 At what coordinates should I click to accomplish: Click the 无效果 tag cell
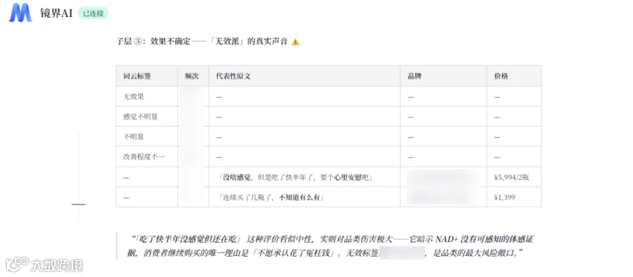(x=147, y=96)
